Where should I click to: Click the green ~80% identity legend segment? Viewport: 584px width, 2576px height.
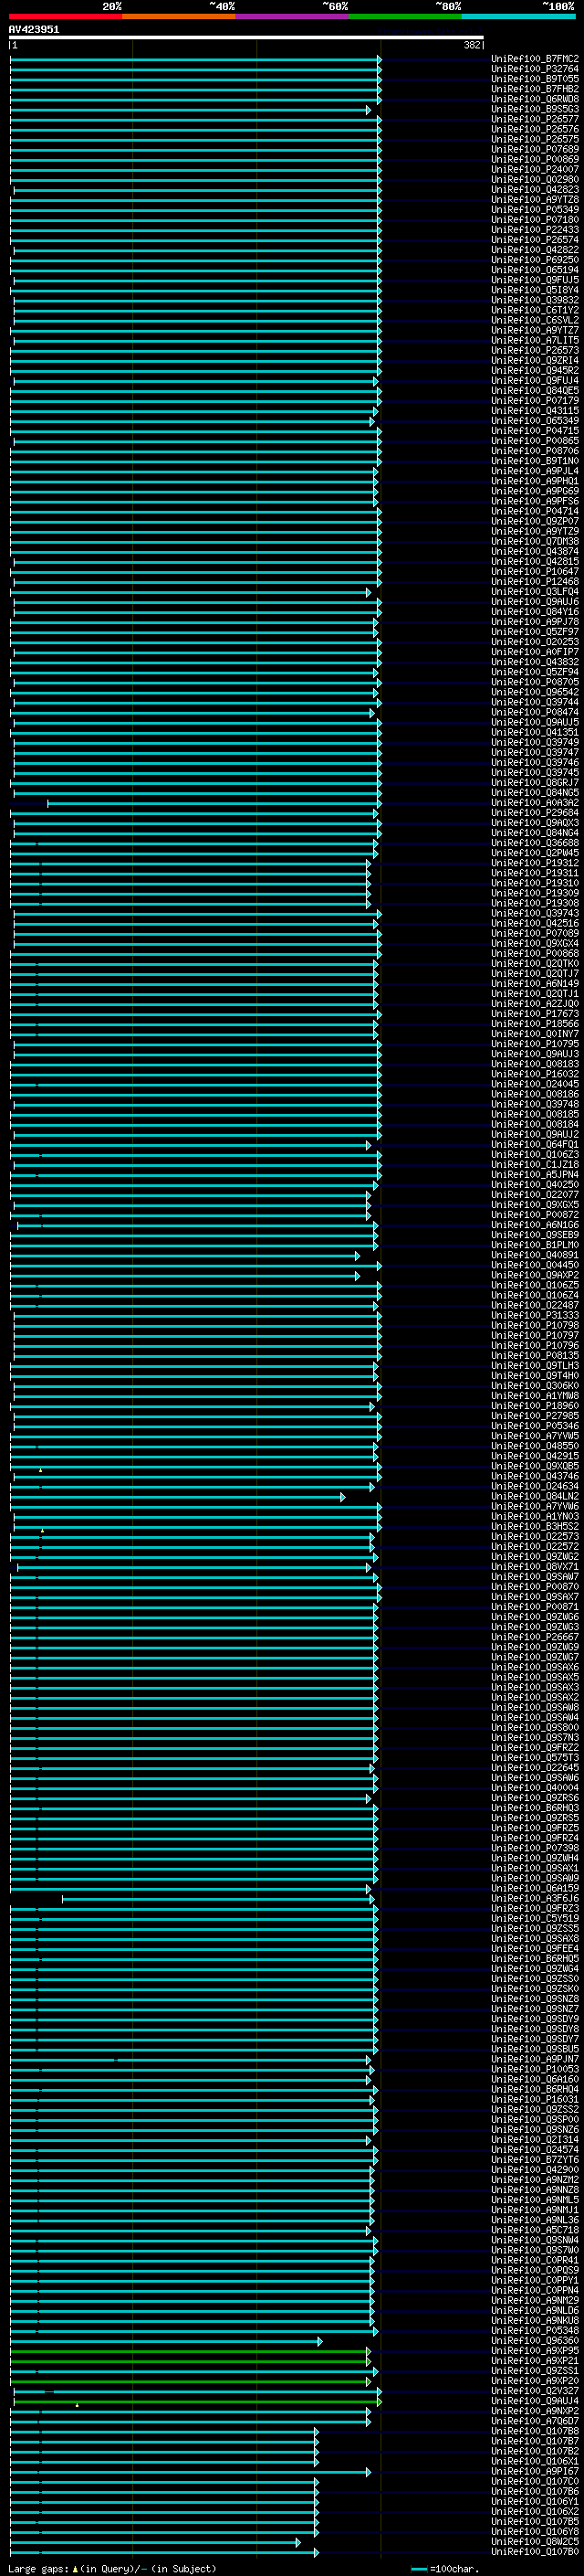405,16
